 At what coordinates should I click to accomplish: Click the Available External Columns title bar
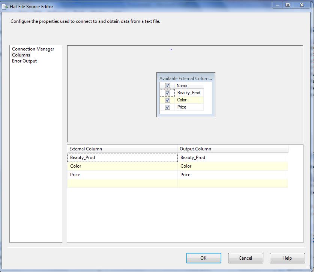(186, 78)
